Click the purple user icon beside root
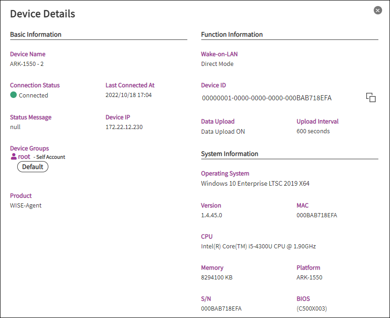Screen dimensions: 390x318 click(x=13, y=156)
